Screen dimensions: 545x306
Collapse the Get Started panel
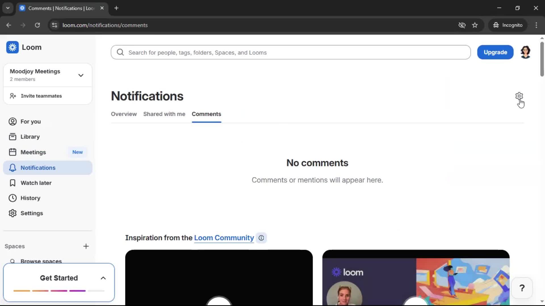click(103, 278)
